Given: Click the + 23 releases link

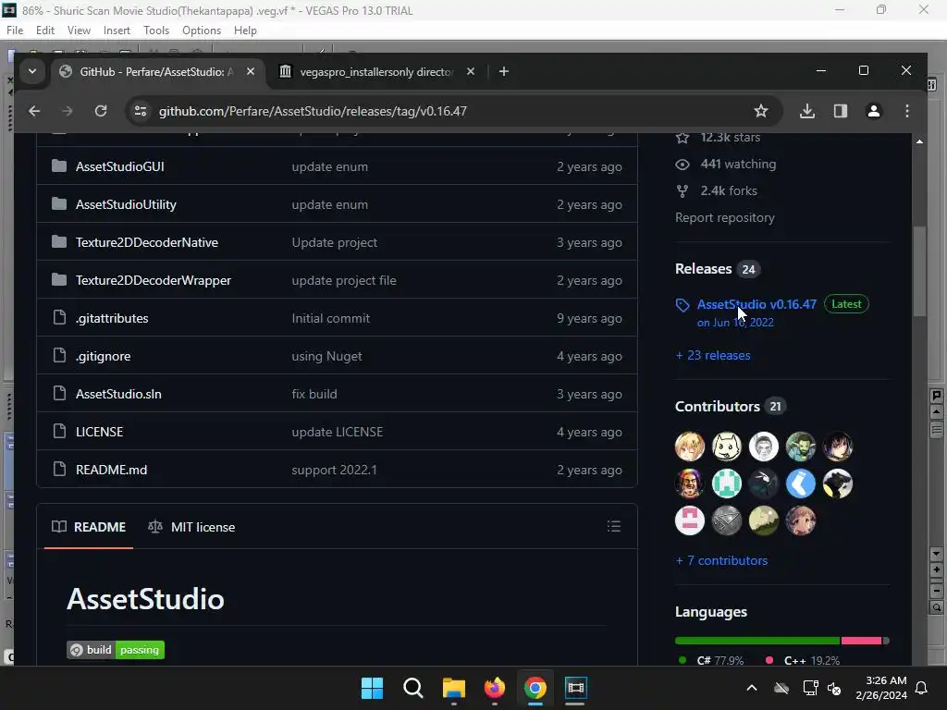Looking at the screenshot, I should [x=713, y=356].
